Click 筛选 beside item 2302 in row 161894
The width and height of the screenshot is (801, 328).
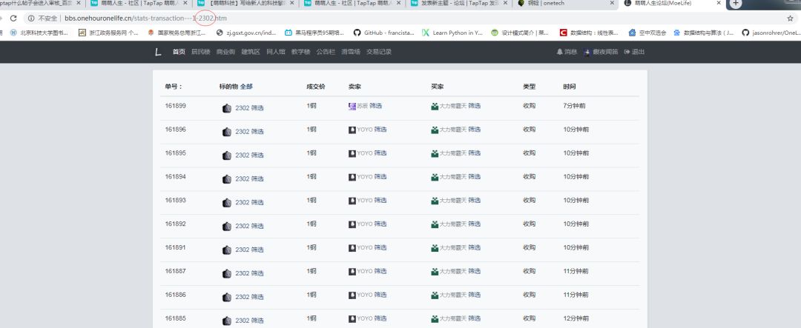coord(257,178)
